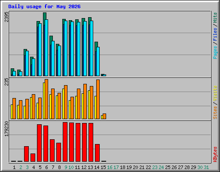Click day label 20 on the axis
This screenshot has height=172, width=220.
click(x=135, y=167)
